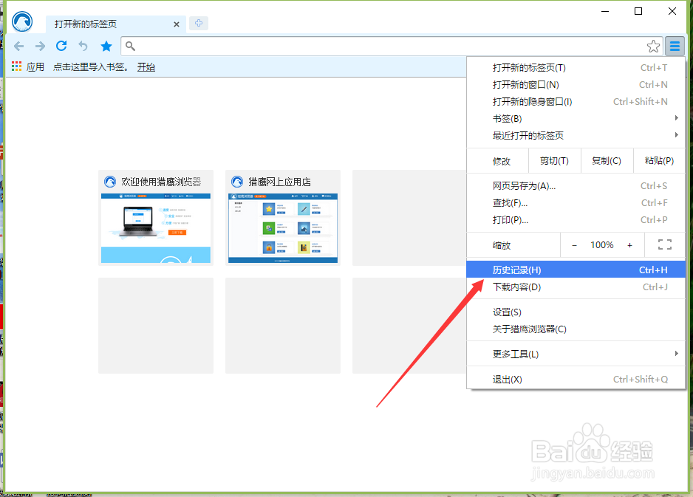Click the back navigation arrow
Viewport: 693px width, 497px height.
point(18,46)
